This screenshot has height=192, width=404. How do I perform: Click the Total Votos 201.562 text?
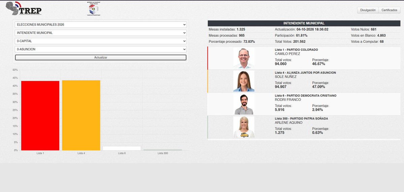pos(290,41)
